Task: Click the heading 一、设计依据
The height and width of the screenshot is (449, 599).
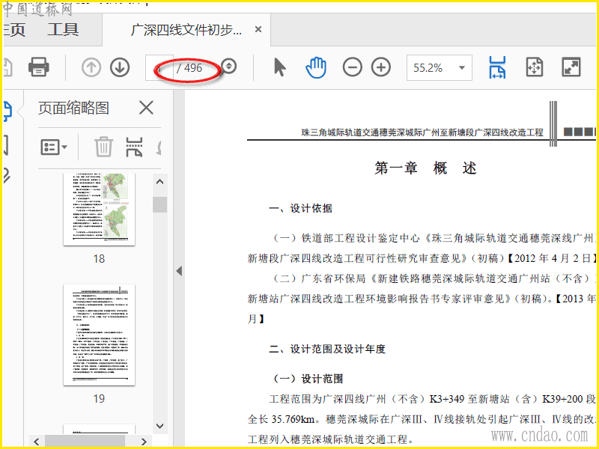Action: (301, 209)
